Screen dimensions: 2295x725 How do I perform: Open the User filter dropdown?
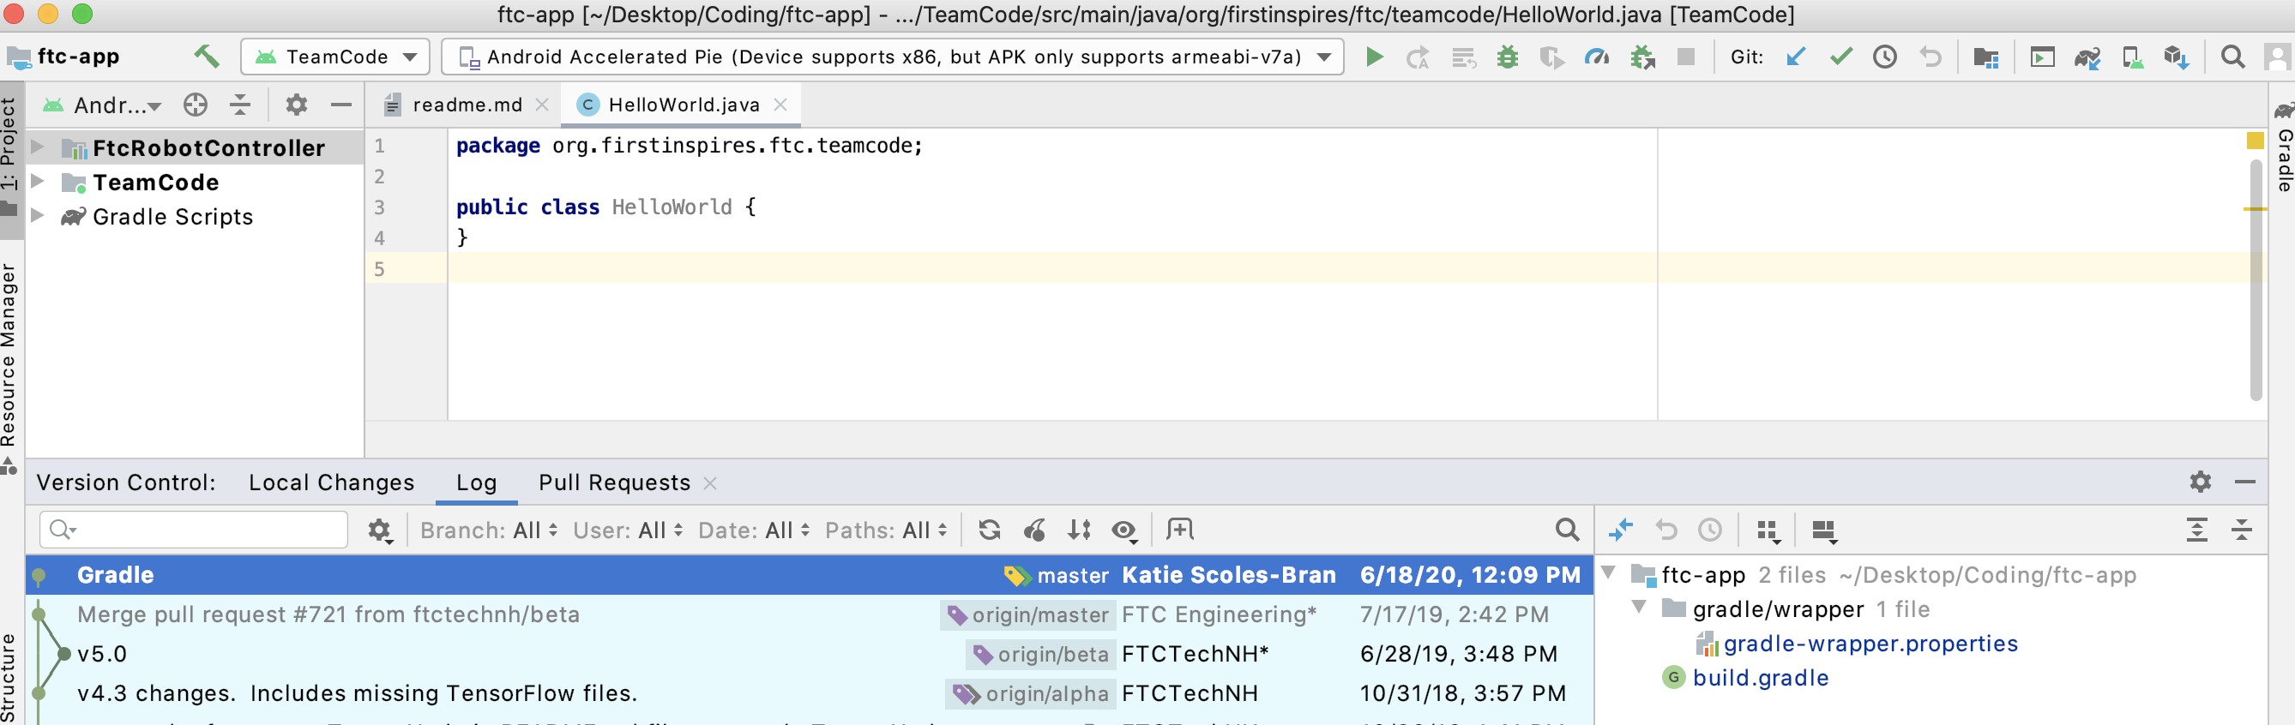coord(628,530)
